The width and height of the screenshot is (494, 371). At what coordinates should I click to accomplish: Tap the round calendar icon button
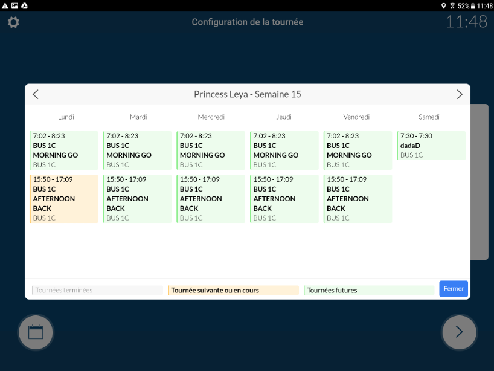tap(36, 332)
